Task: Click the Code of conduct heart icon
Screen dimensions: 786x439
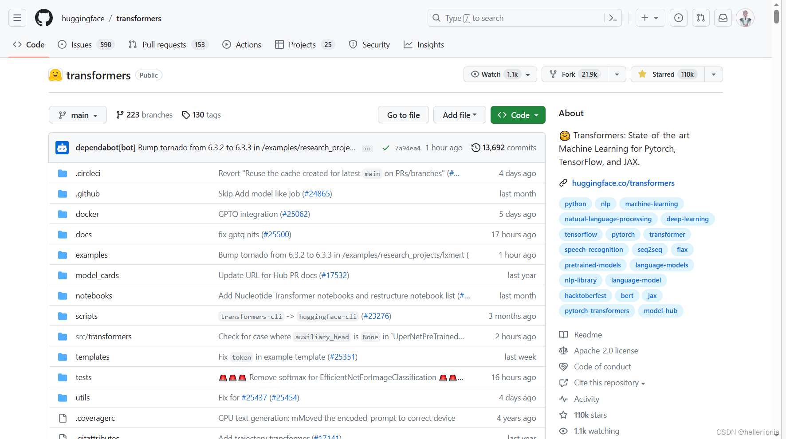Action: (x=563, y=367)
